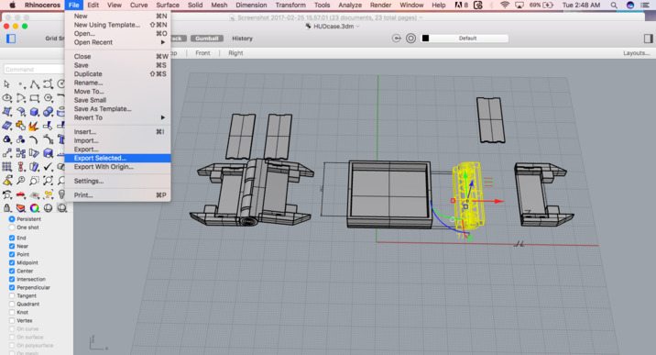Select Import from the File menu
Image resolution: width=656 pixels, height=355 pixels.
click(117, 140)
